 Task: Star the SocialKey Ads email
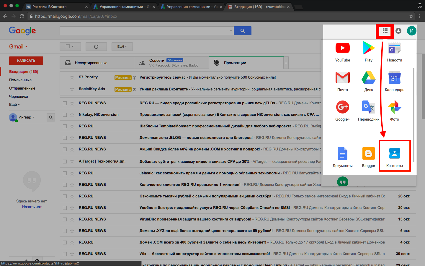(x=72, y=89)
